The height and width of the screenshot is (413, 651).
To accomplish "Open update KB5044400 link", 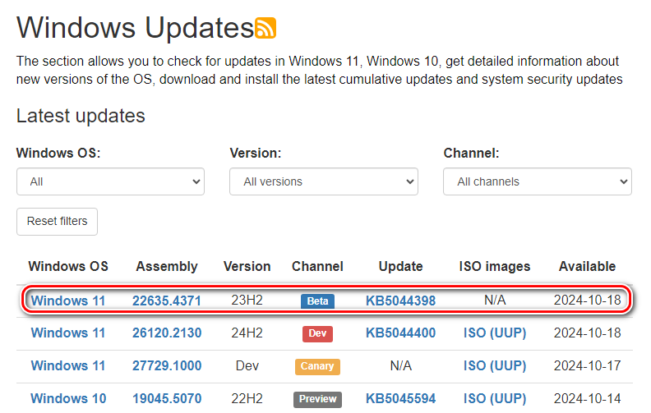I will pos(400,333).
